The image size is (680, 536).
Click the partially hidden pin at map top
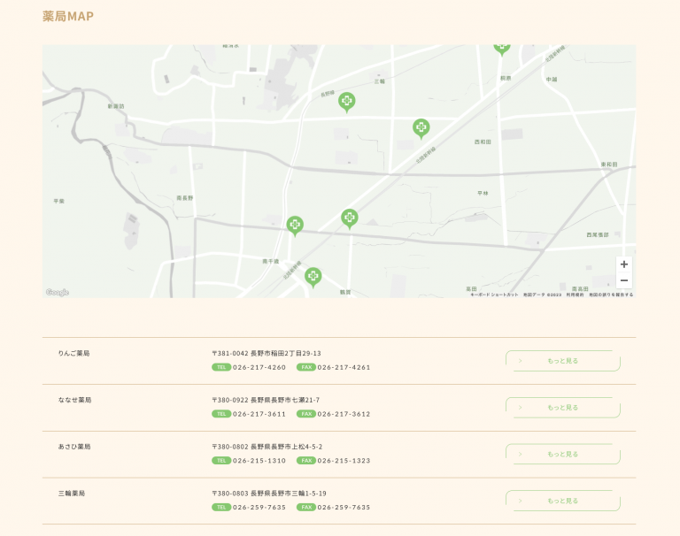502,47
